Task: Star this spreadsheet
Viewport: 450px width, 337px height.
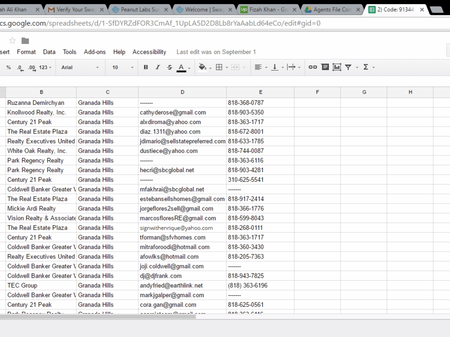Action: pos(12,41)
